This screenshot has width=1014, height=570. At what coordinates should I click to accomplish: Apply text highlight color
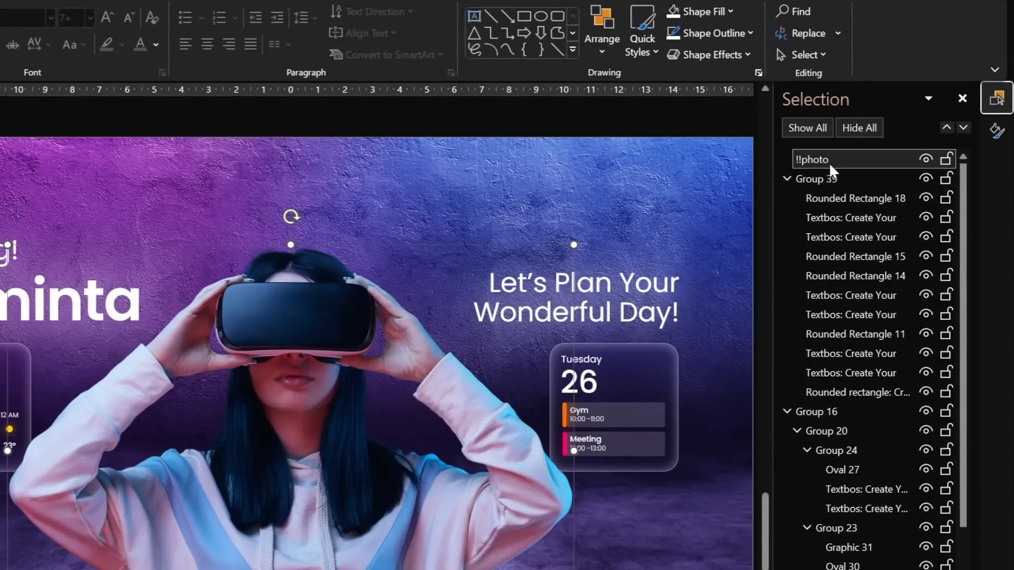pos(107,44)
